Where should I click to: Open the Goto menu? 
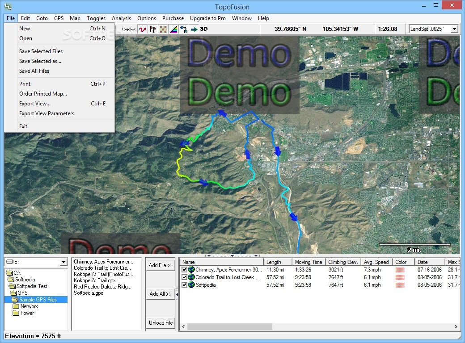tap(42, 18)
